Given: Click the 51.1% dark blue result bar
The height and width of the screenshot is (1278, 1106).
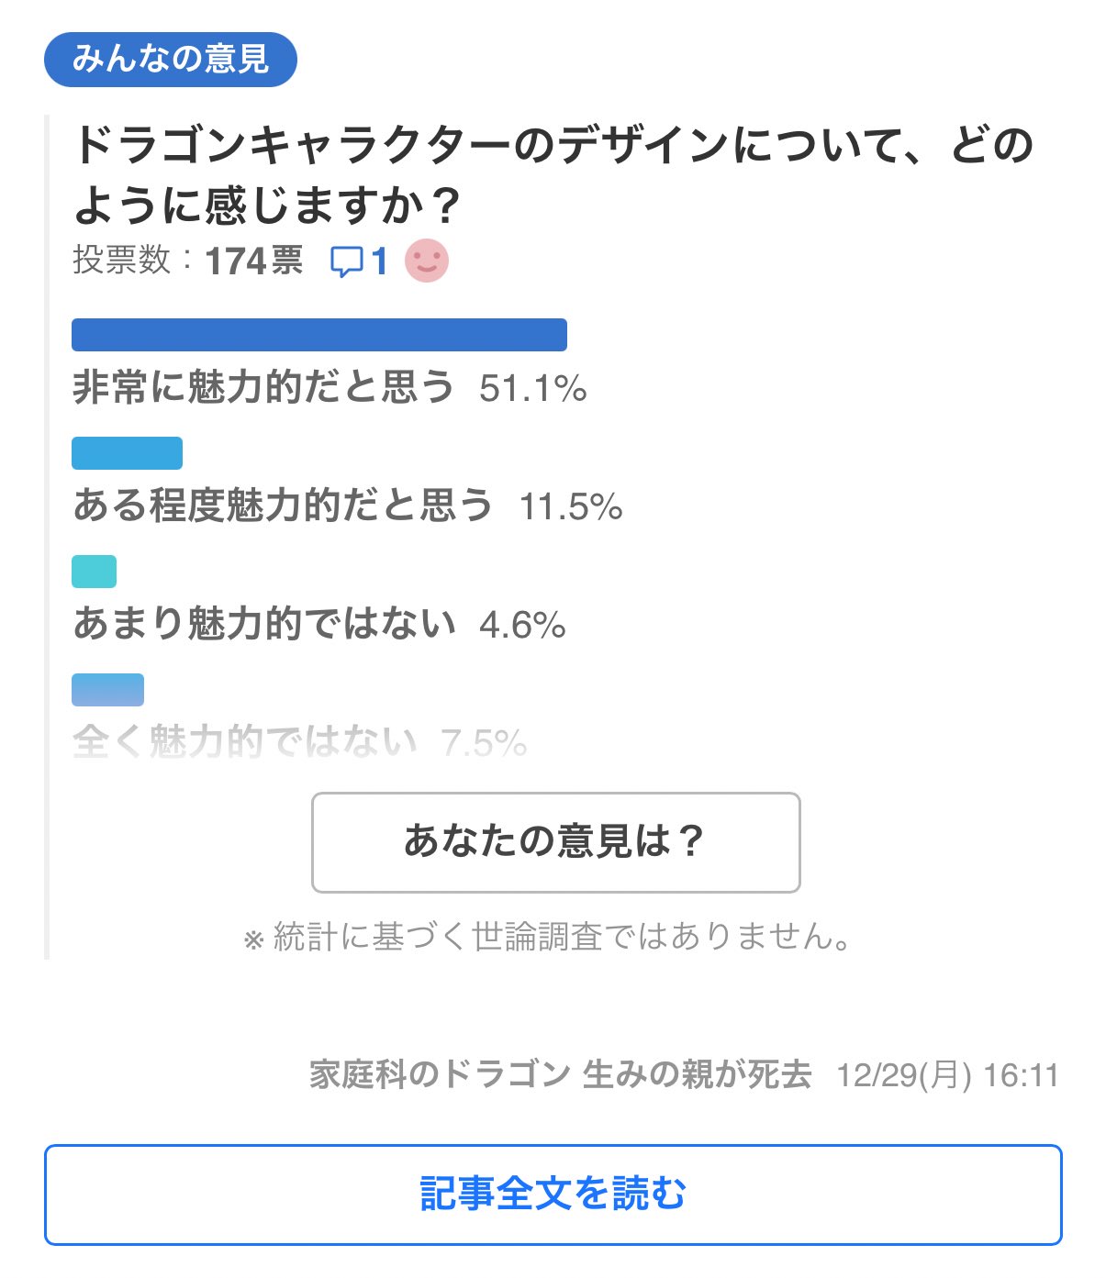Looking at the screenshot, I should (x=318, y=335).
